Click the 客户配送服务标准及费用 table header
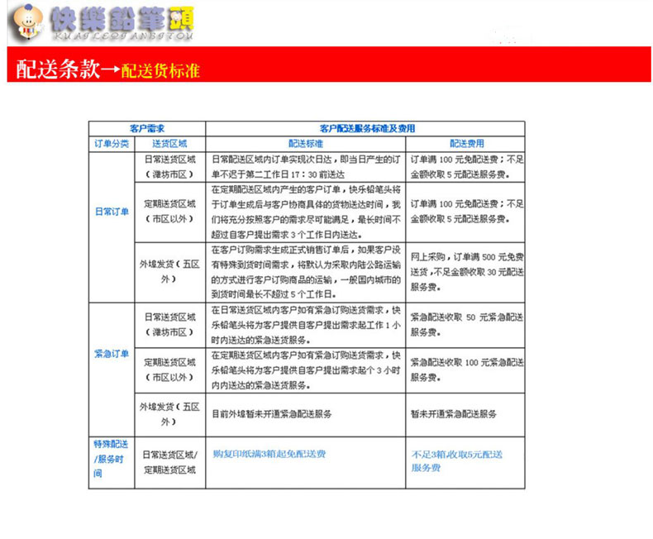This screenshot has width=653, height=539. [x=366, y=129]
